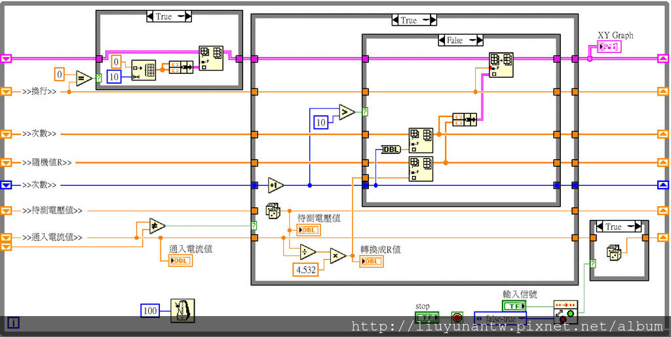Click the top-left case selector ? terminal
The image size is (671, 337).
tap(99, 78)
